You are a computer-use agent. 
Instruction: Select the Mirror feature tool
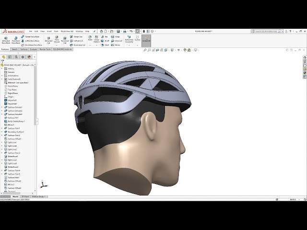[x=116, y=45]
